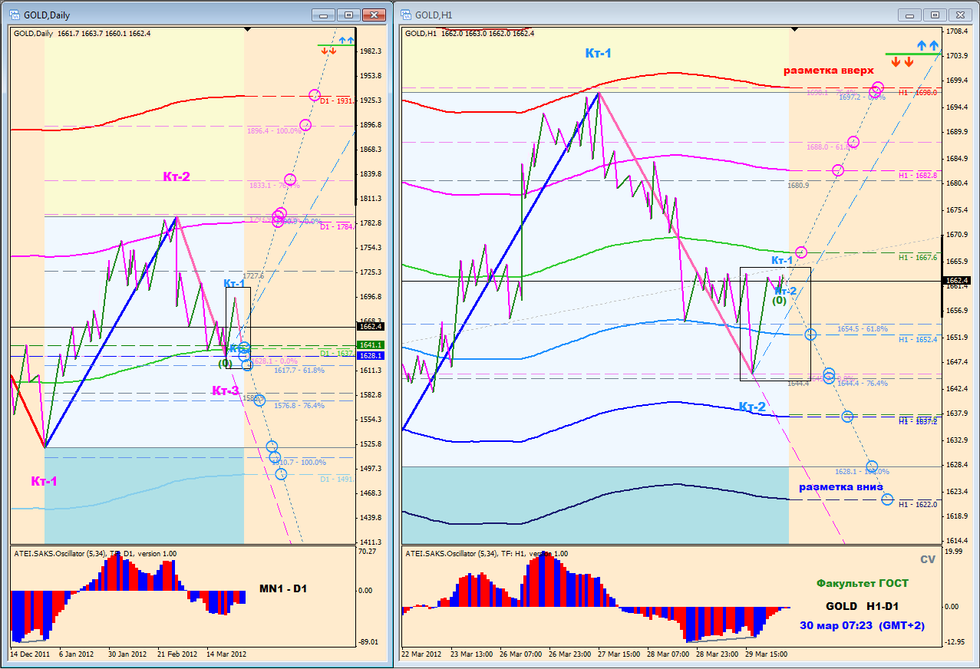Select the blue Кт-1 label in Daily chart
The image size is (980, 669).
click(235, 283)
